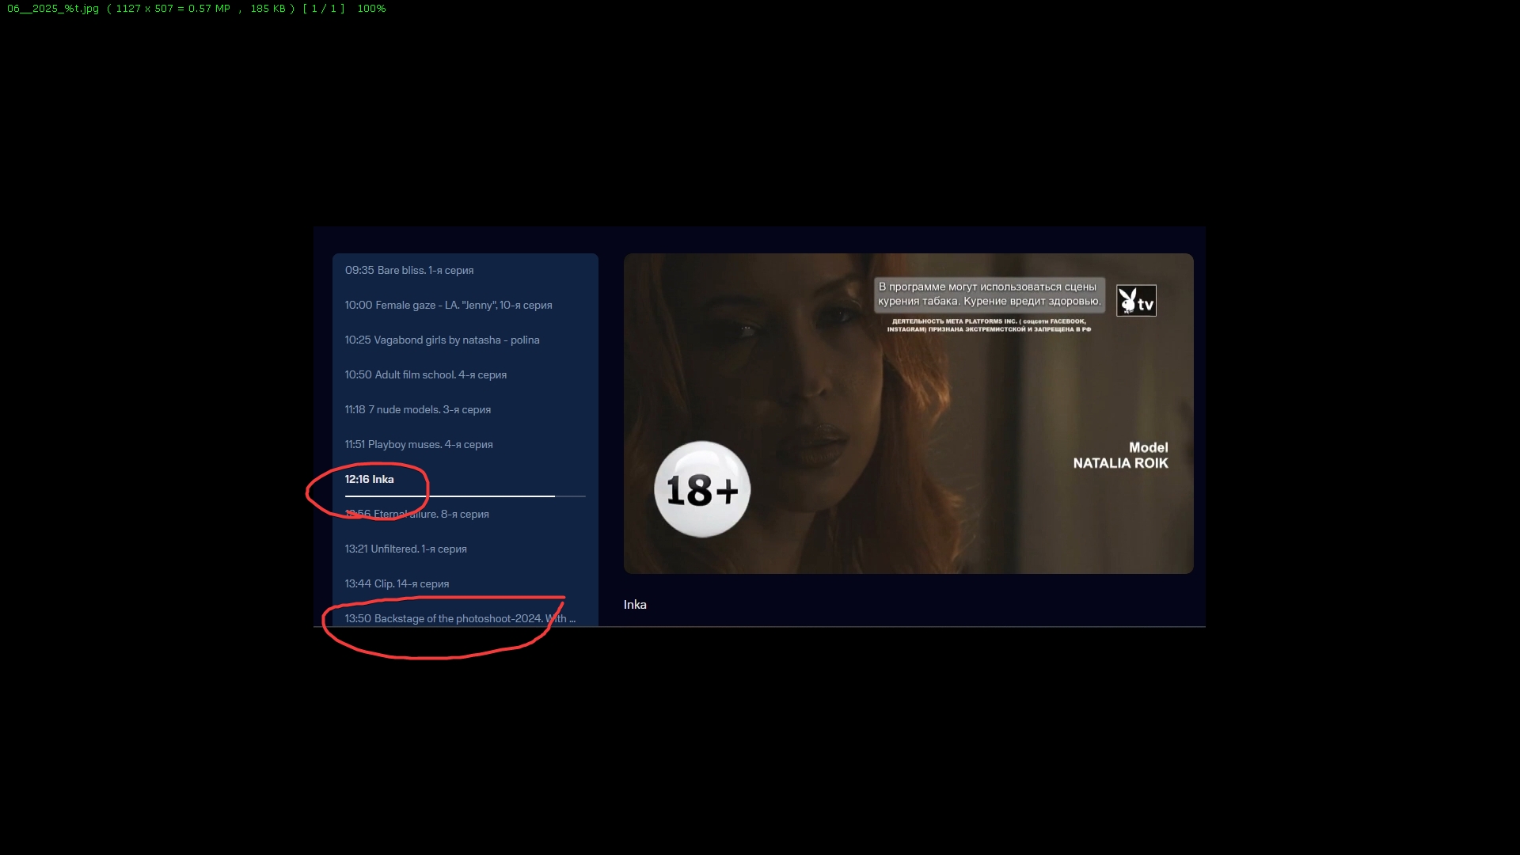The height and width of the screenshot is (855, 1520).
Task: Click the Inka program progress bar
Action: click(465, 496)
